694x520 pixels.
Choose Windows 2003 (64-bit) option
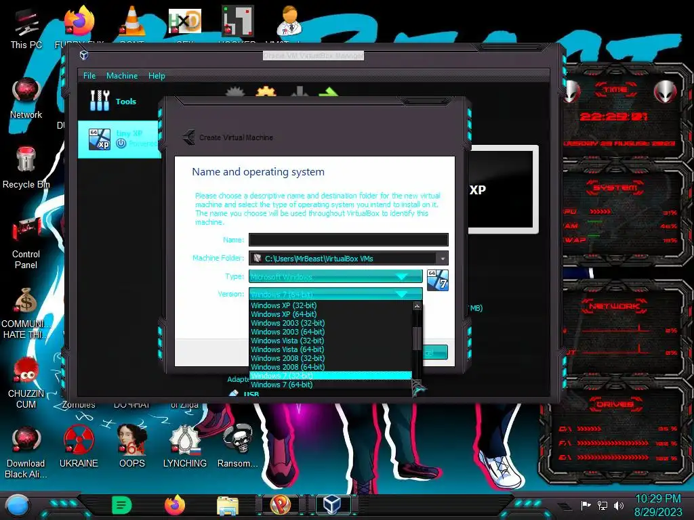point(331,332)
